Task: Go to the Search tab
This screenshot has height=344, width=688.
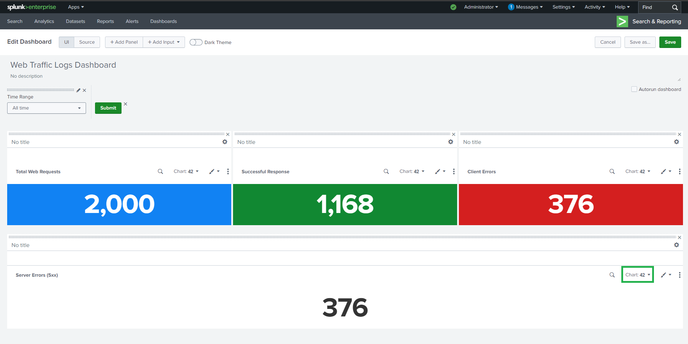Action: 15,21
